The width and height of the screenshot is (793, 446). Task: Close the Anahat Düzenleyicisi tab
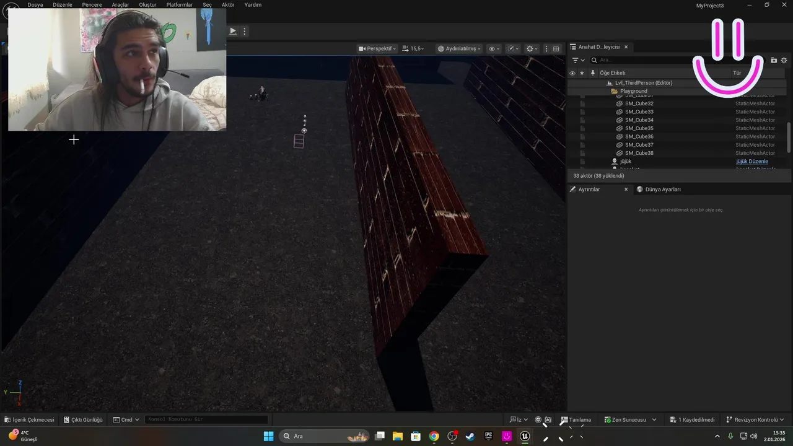click(x=626, y=46)
